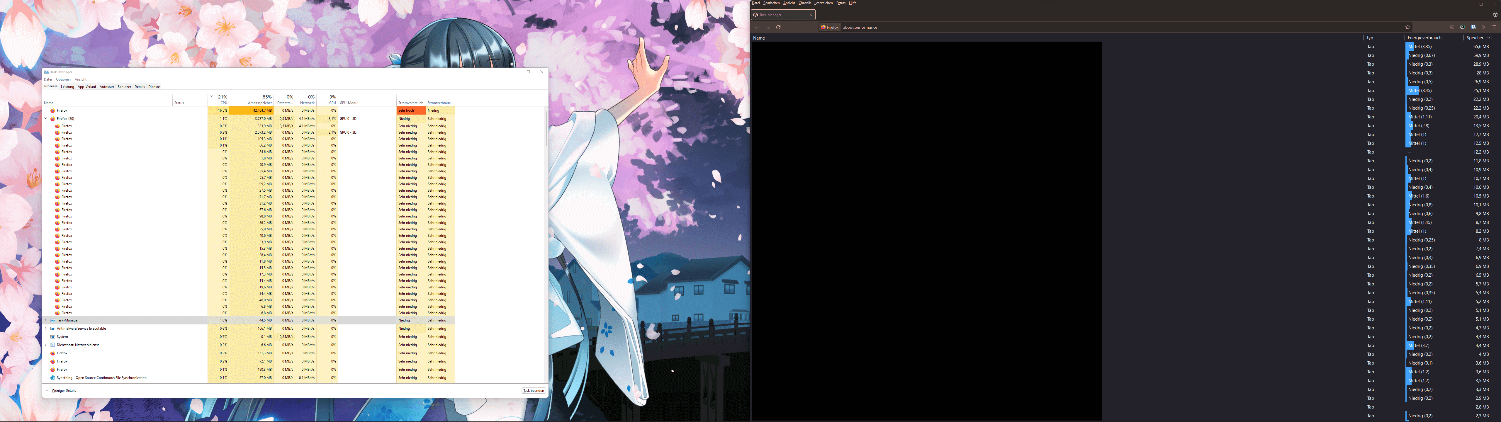This screenshot has width=1501, height=422.
Task: Expand the Antimalware Service Executable entry
Action: pos(46,328)
